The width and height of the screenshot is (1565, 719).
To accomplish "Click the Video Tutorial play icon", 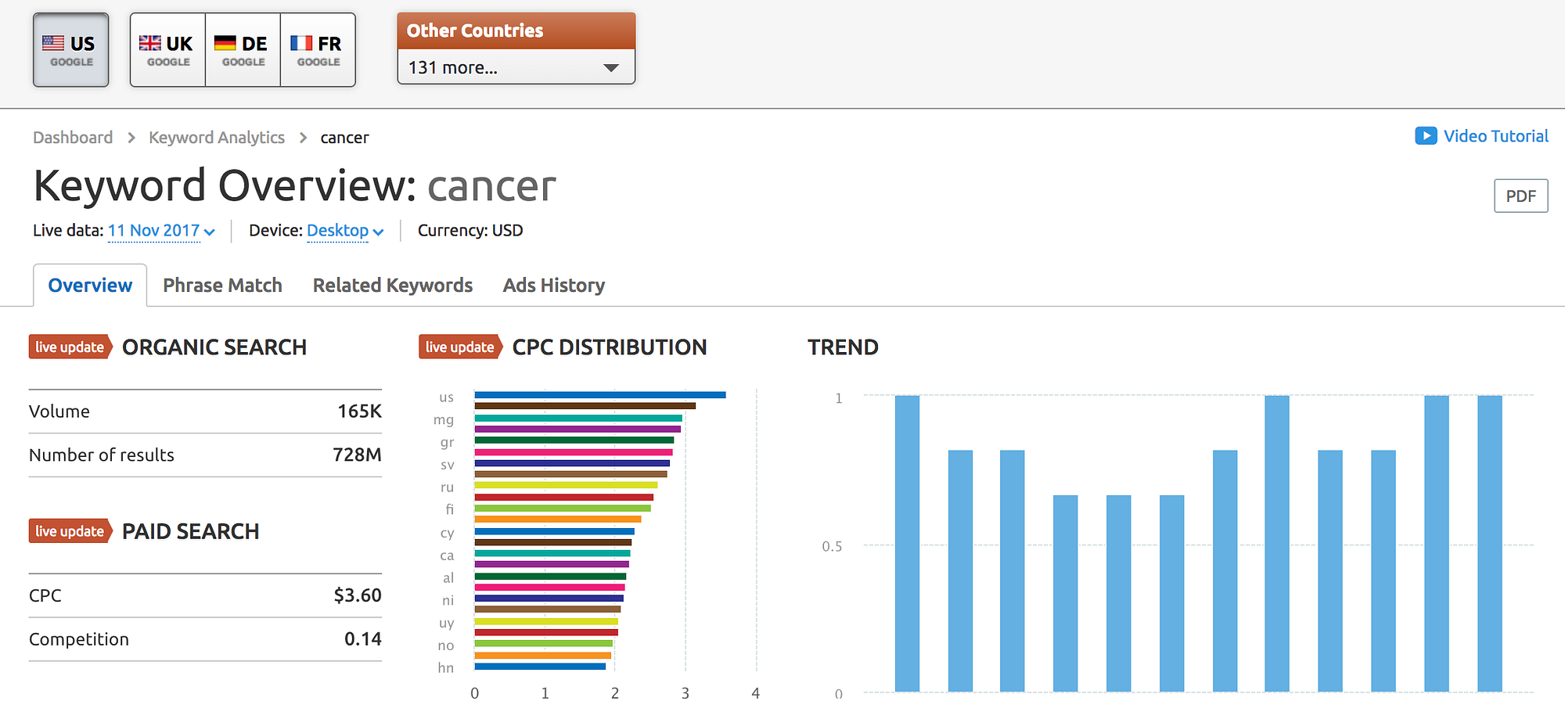I will coord(1425,136).
